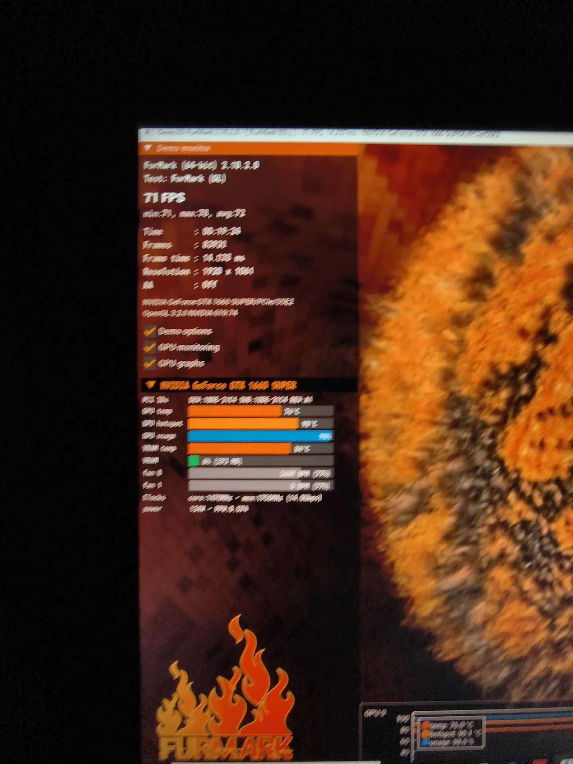Toggle the GPU graphs checkbox
The image size is (573, 764).
[150, 363]
